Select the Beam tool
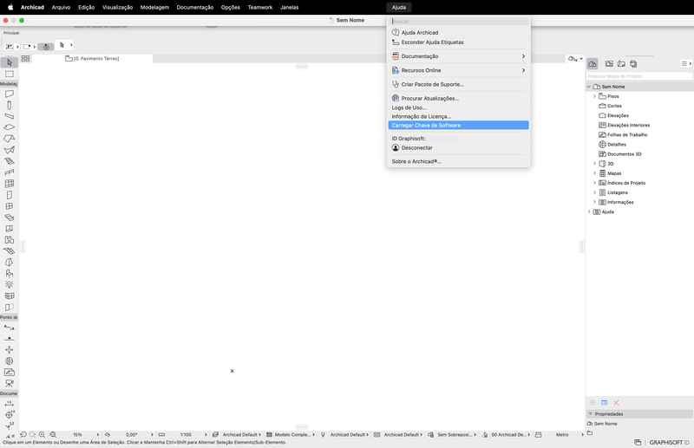Screen dimensions: 694x448 10,116
